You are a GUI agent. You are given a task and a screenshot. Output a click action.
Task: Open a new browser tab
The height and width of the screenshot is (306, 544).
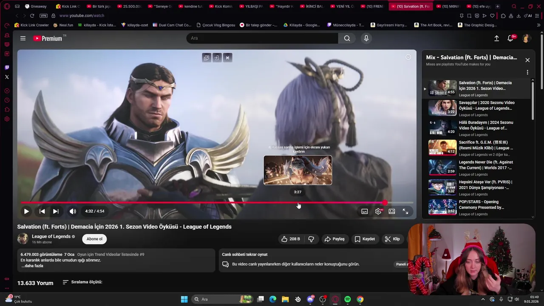pyautogui.click(x=497, y=6)
